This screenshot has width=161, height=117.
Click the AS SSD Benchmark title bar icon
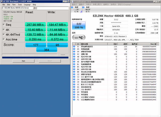[x=2, y=2]
